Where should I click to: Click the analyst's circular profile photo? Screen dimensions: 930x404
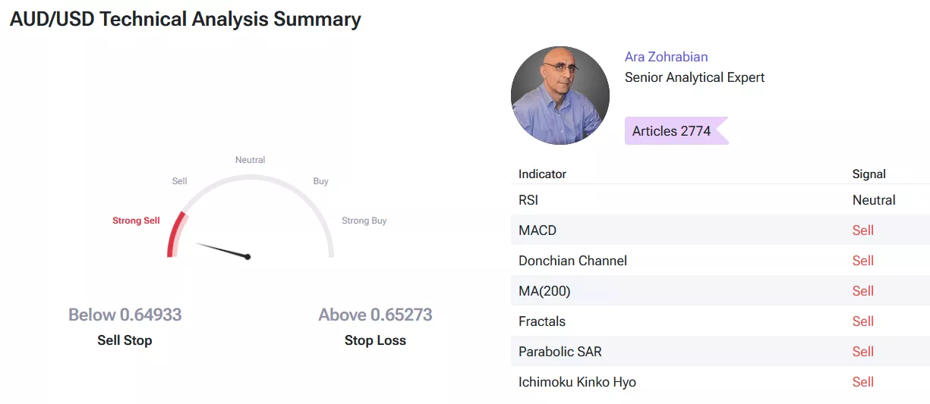pyautogui.click(x=560, y=96)
